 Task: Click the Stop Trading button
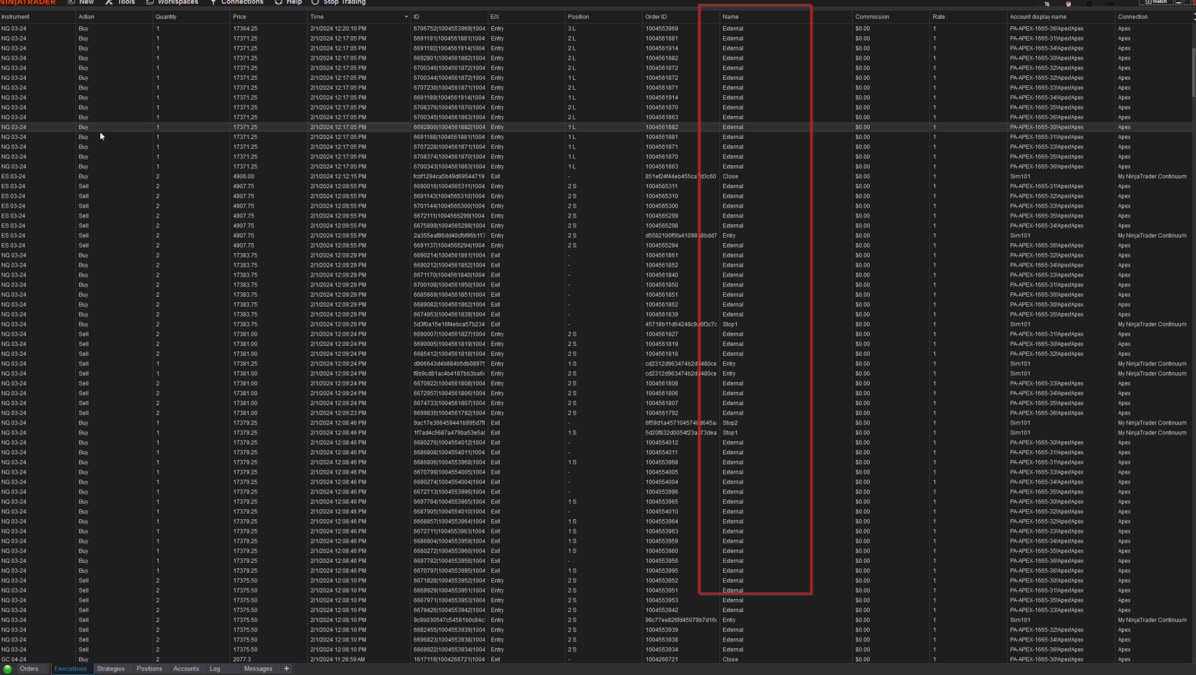coord(344,2)
